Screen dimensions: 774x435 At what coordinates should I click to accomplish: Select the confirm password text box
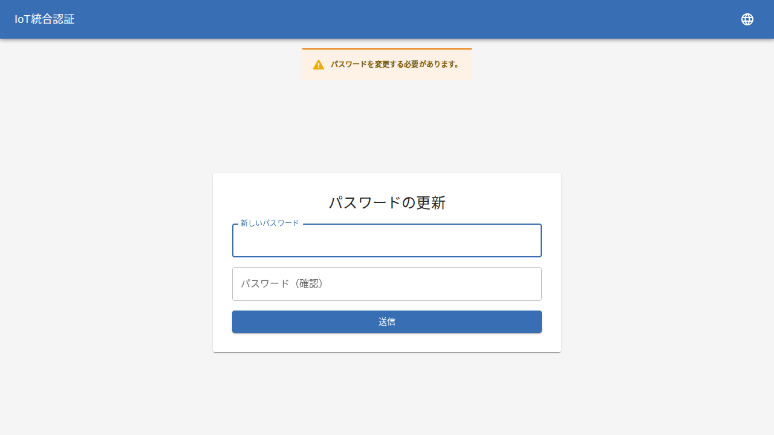[x=387, y=284]
